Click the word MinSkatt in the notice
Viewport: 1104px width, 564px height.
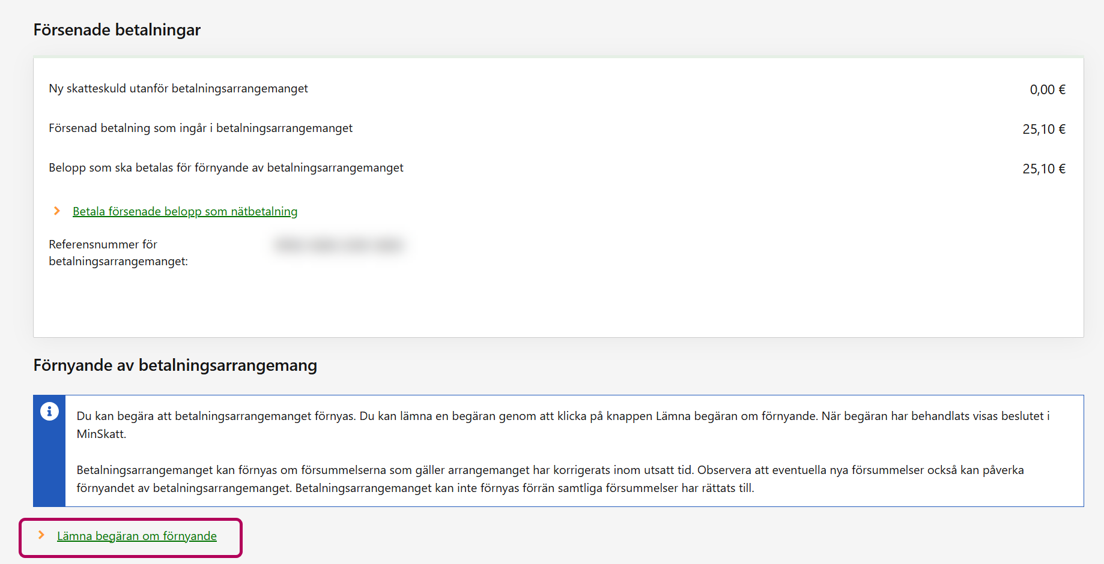tap(100, 434)
